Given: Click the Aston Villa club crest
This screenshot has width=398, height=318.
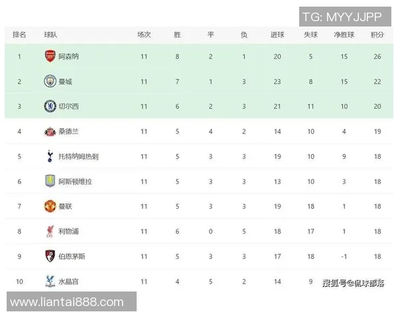Looking at the screenshot, I should pyautogui.click(x=50, y=182).
